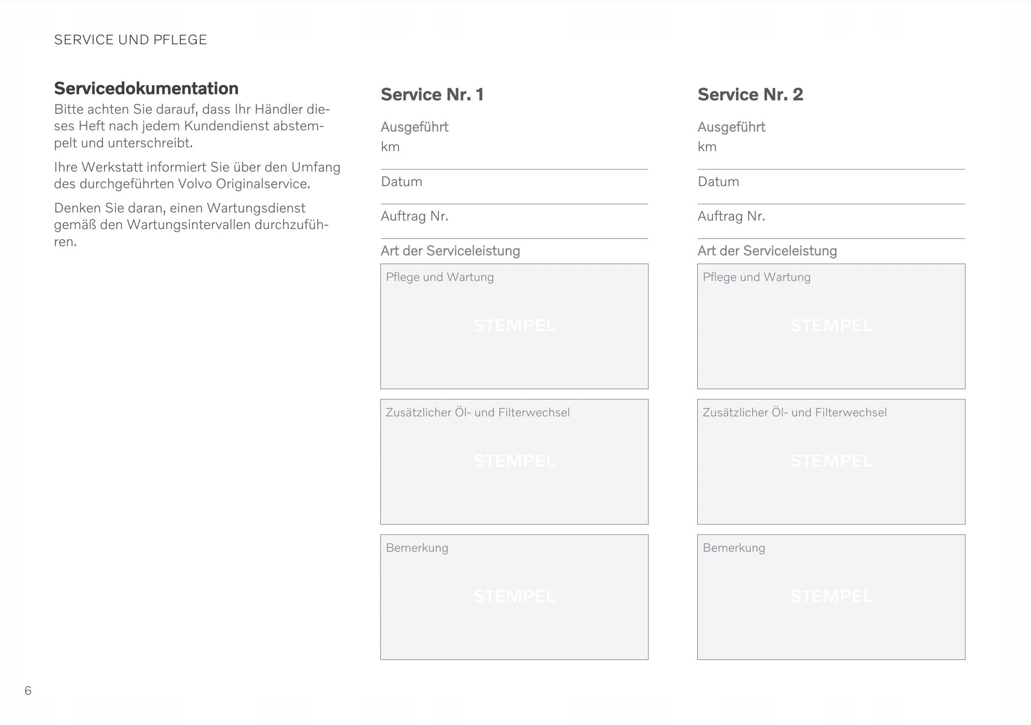Click the SERVICE UND PFLEGE page header
The width and height of the screenshot is (1031, 725).
[x=130, y=40]
